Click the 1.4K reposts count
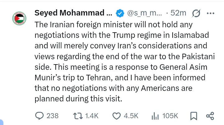 91,116
